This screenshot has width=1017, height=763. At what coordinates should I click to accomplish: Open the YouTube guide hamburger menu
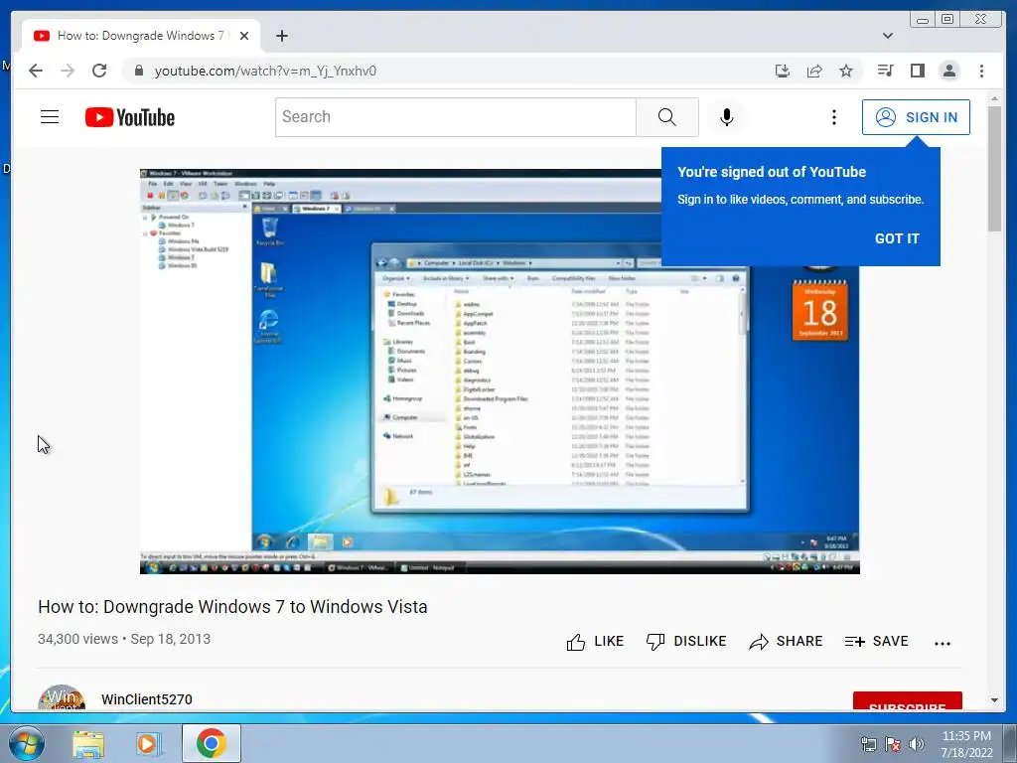click(x=50, y=117)
